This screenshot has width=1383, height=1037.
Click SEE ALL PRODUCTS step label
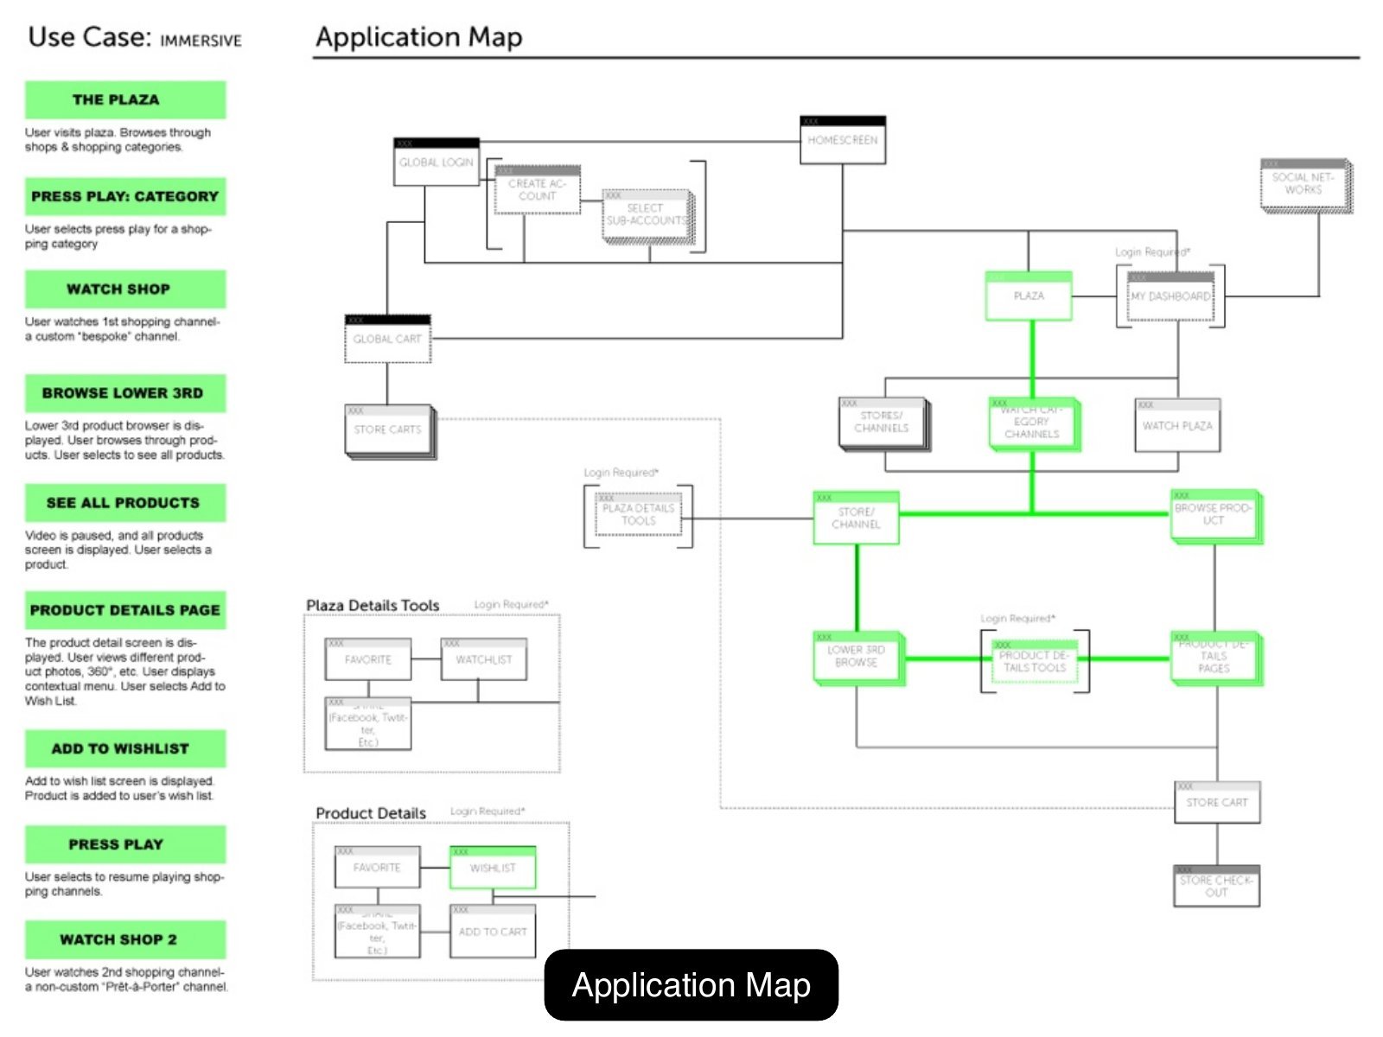125,502
